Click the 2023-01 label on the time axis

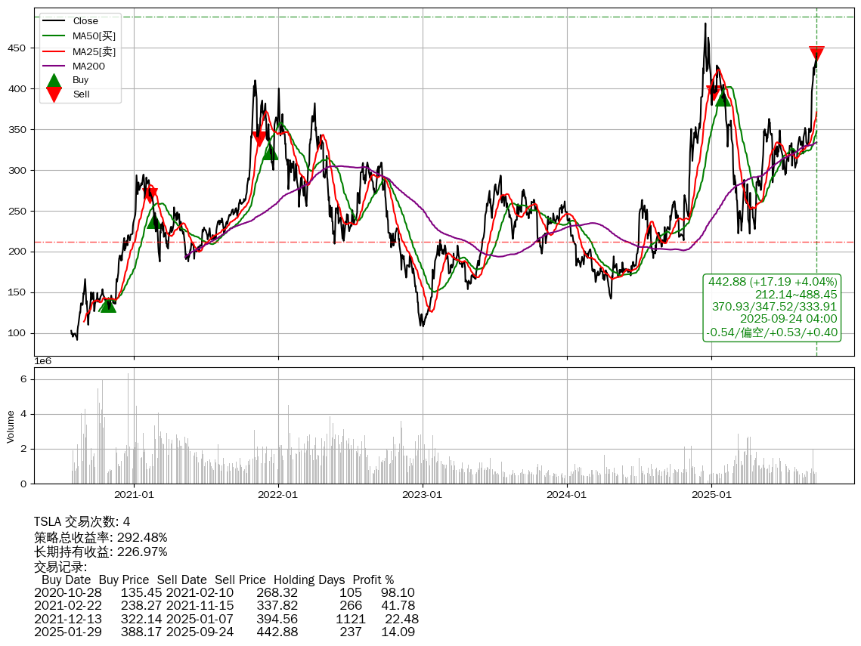[423, 495]
